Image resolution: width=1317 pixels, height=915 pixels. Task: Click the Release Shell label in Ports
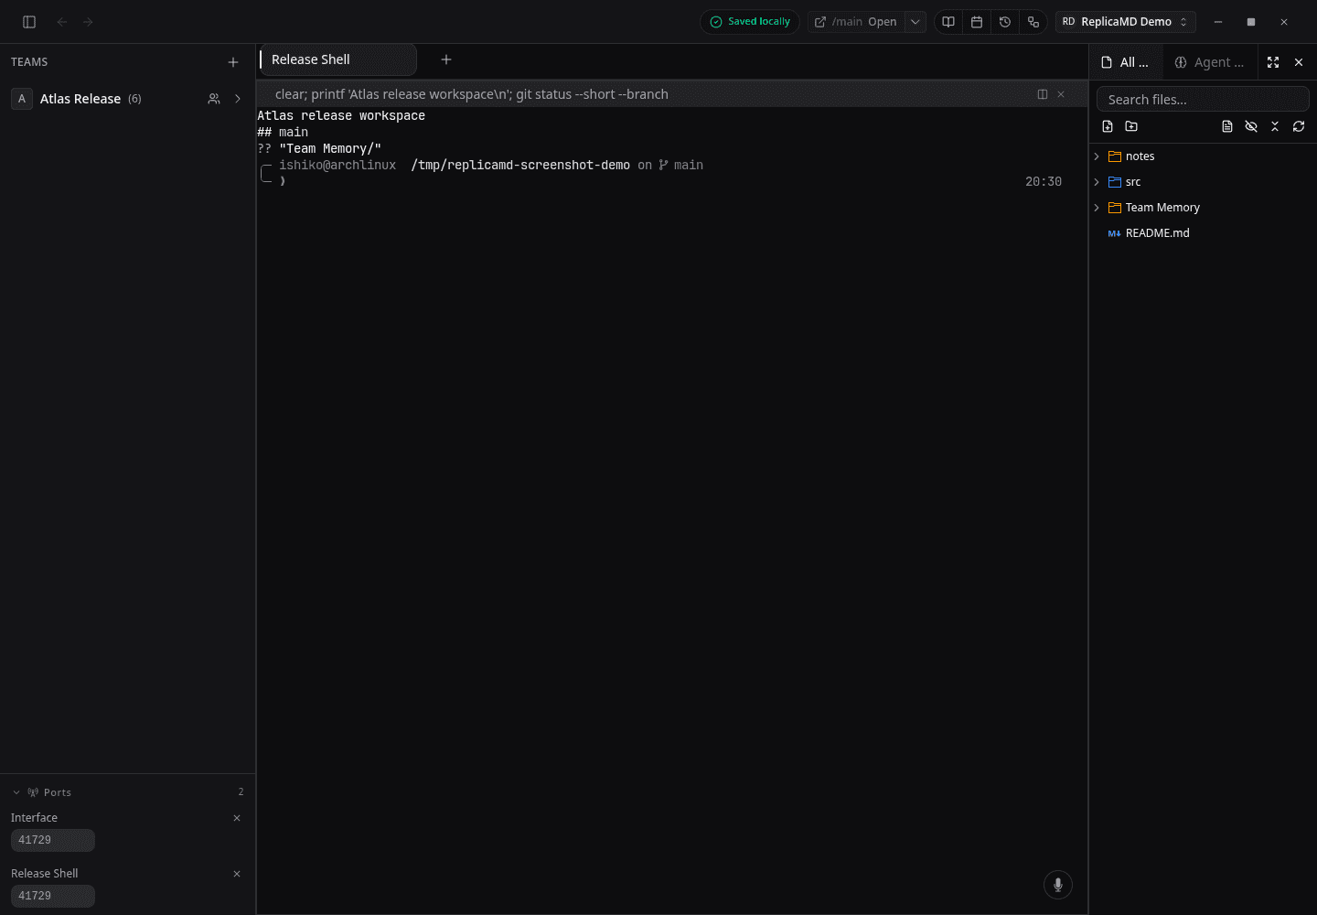tap(45, 874)
